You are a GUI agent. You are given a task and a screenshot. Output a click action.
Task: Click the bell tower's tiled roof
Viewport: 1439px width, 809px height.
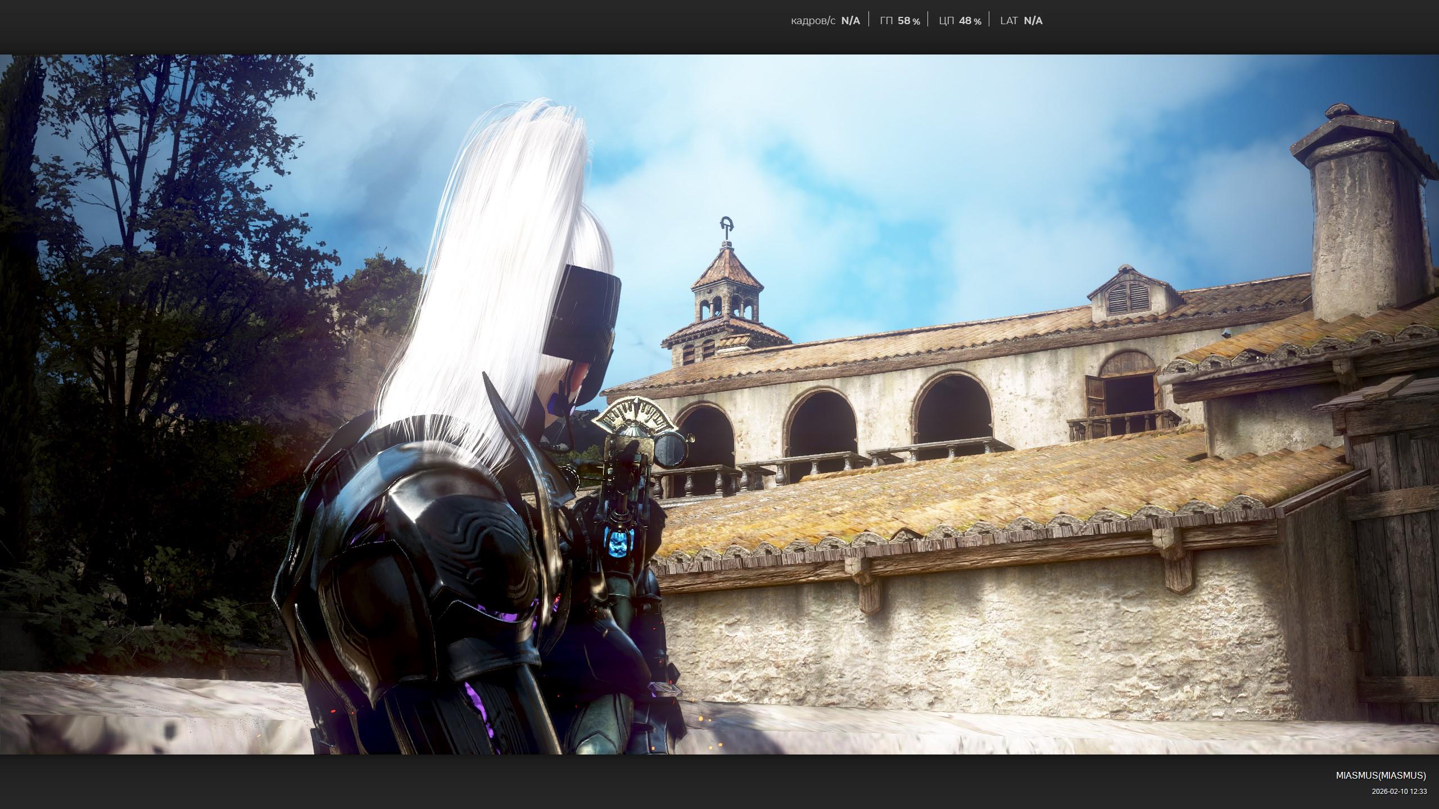point(726,270)
